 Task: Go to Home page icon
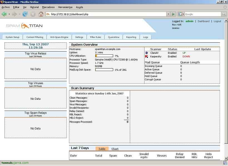point(41,14)
